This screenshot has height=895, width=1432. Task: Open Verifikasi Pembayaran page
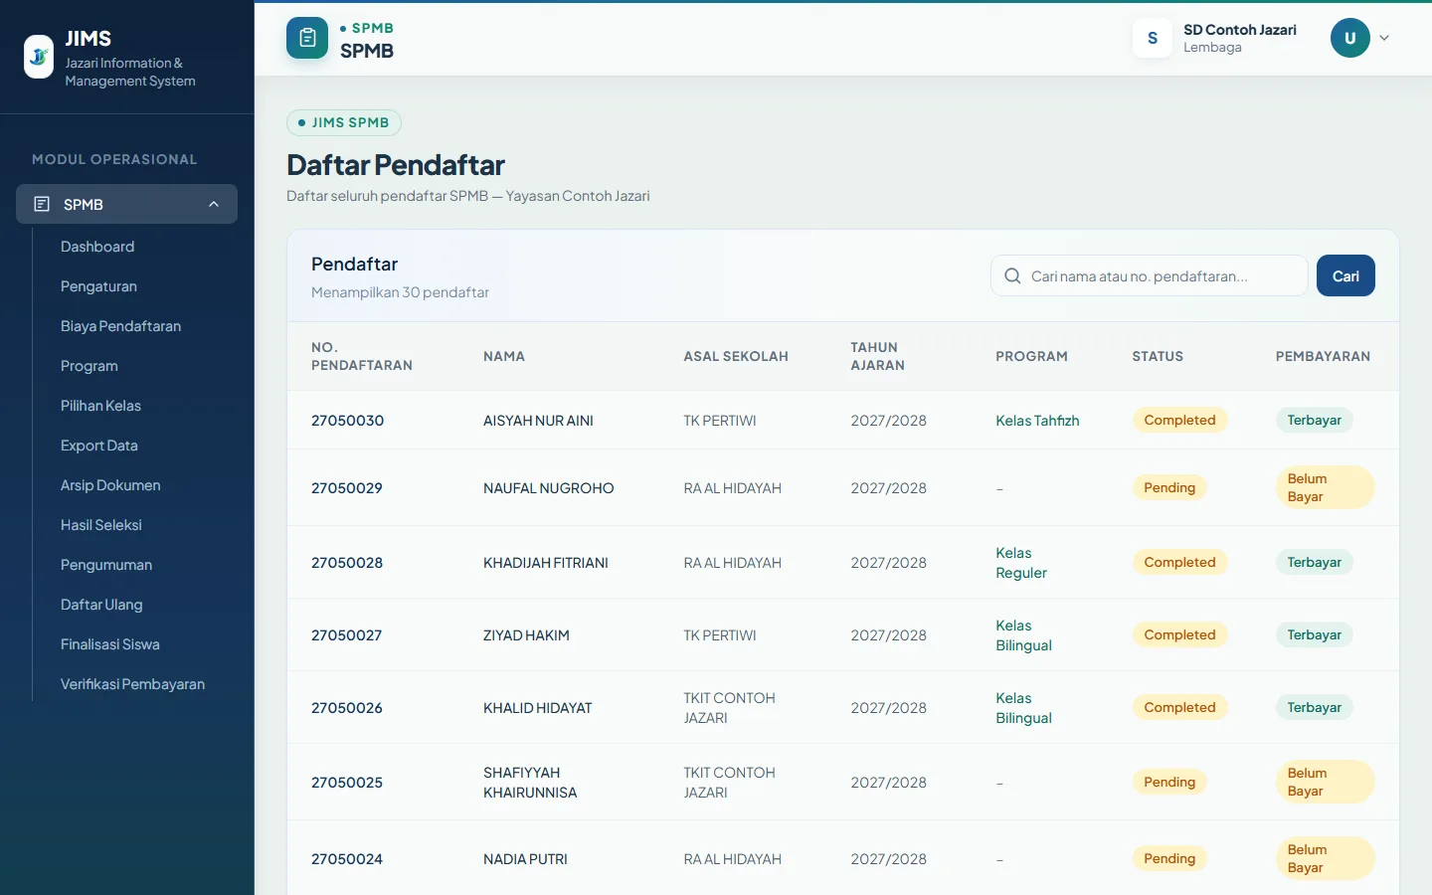point(132,684)
